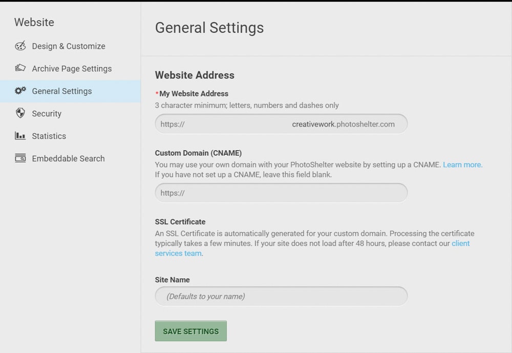The width and height of the screenshot is (512, 353).
Task: Click the General Settings gears icon
Action: pyautogui.click(x=20, y=91)
